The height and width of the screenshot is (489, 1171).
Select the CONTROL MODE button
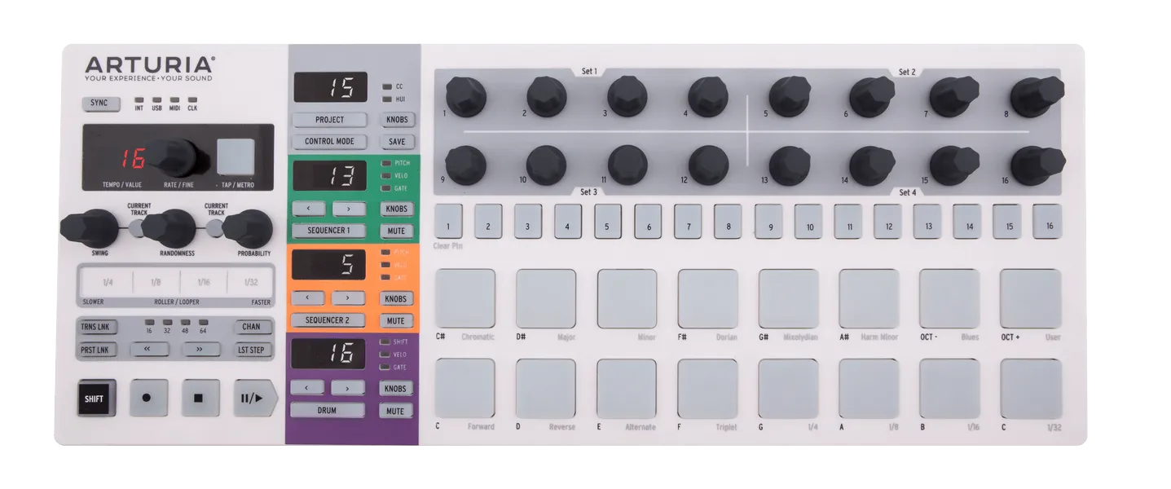coord(329,141)
